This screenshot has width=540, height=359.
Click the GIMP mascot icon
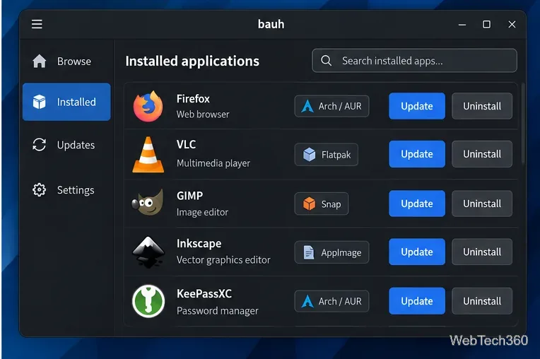pos(148,203)
